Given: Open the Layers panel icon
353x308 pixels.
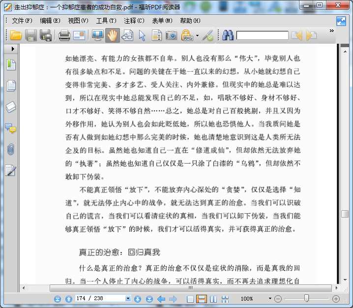Looking at the screenshot, I should [x=11, y=107].
